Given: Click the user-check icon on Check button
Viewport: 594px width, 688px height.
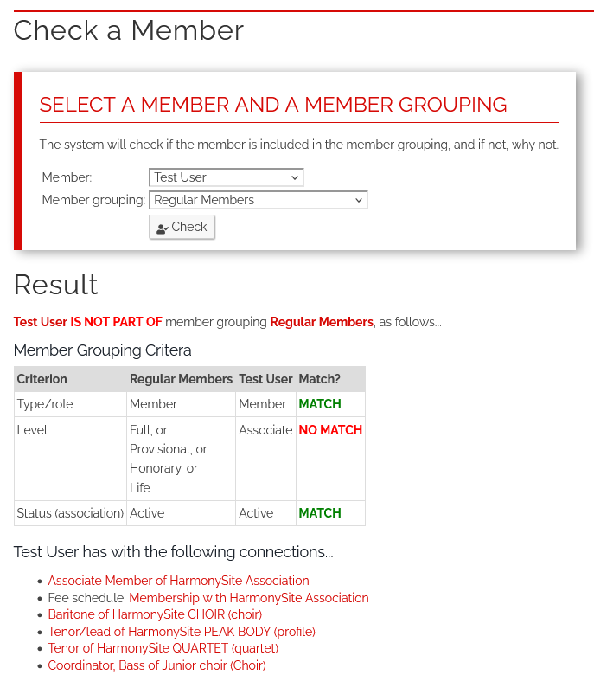Looking at the screenshot, I should point(162,228).
